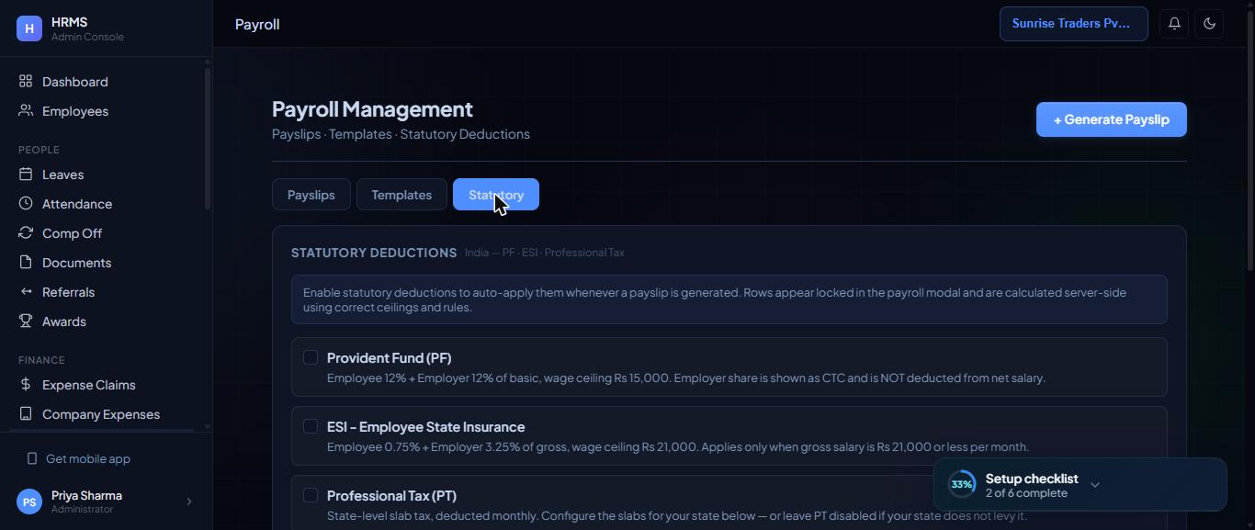Switch to the Payslips tab
This screenshot has height=530, width=1255.
click(x=311, y=195)
